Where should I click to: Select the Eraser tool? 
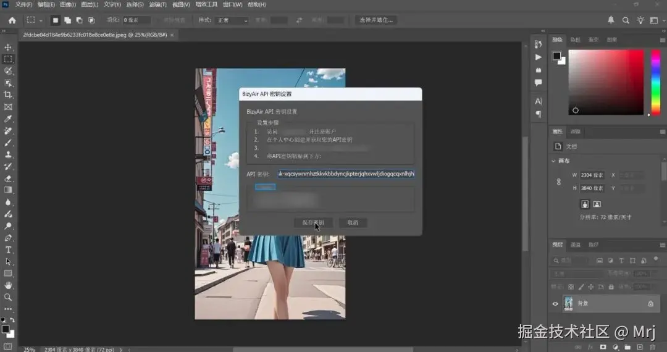[8, 178]
